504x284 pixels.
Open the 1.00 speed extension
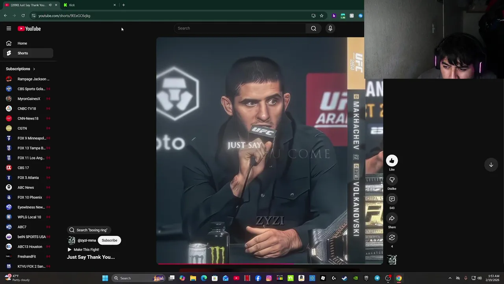pyautogui.click(x=343, y=16)
